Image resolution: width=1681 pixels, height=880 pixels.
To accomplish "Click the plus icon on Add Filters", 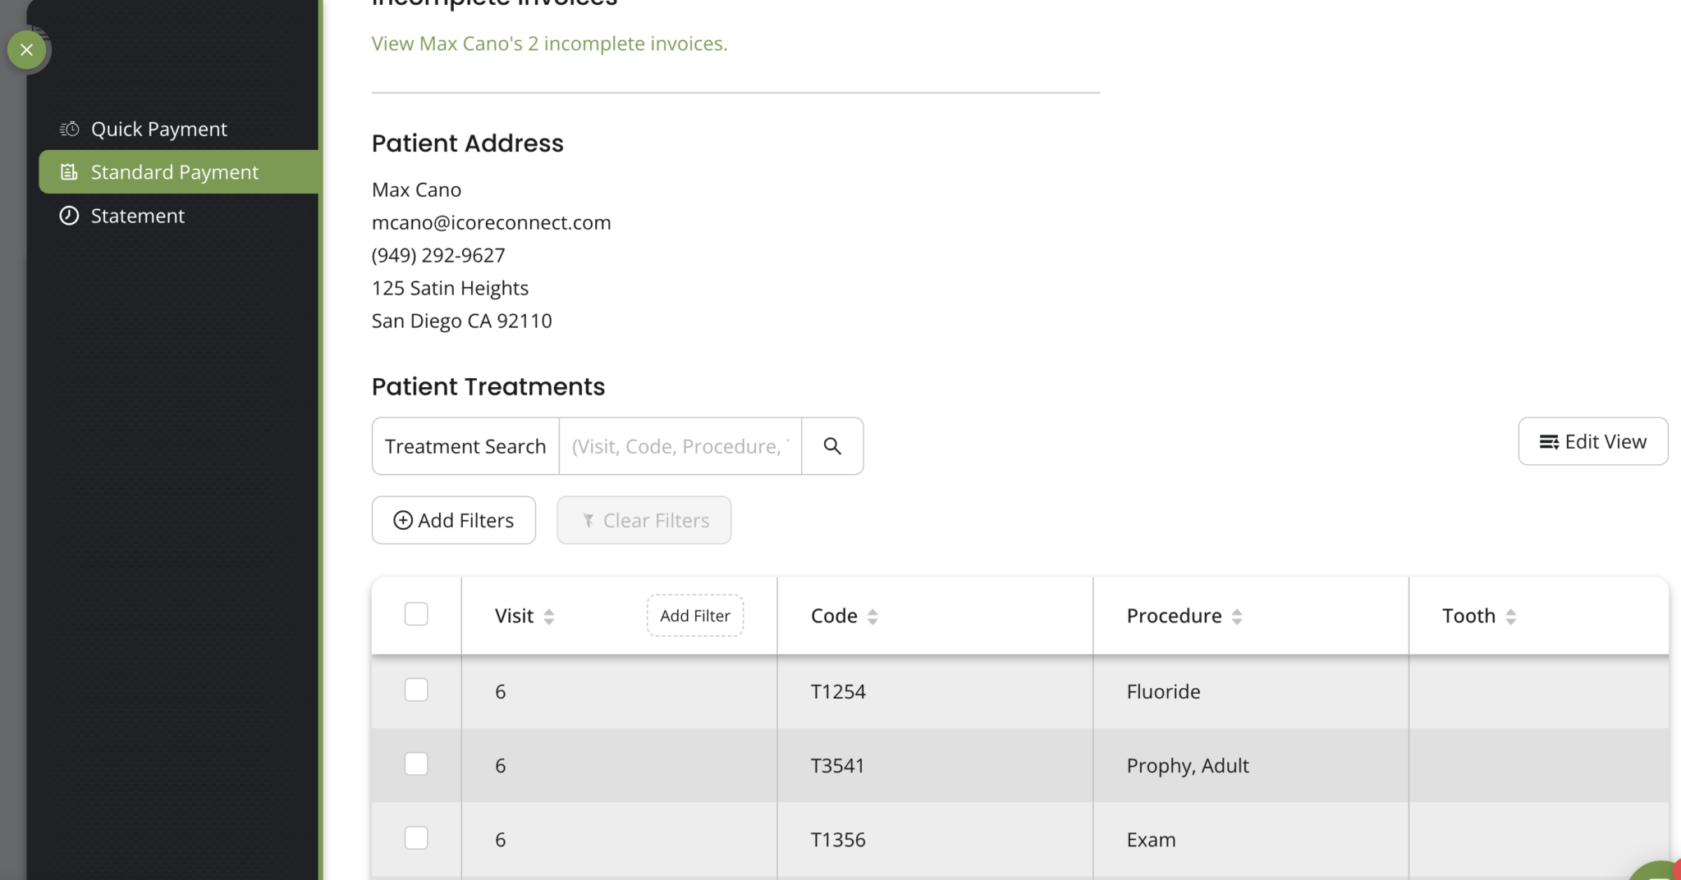I will (x=403, y=519).
